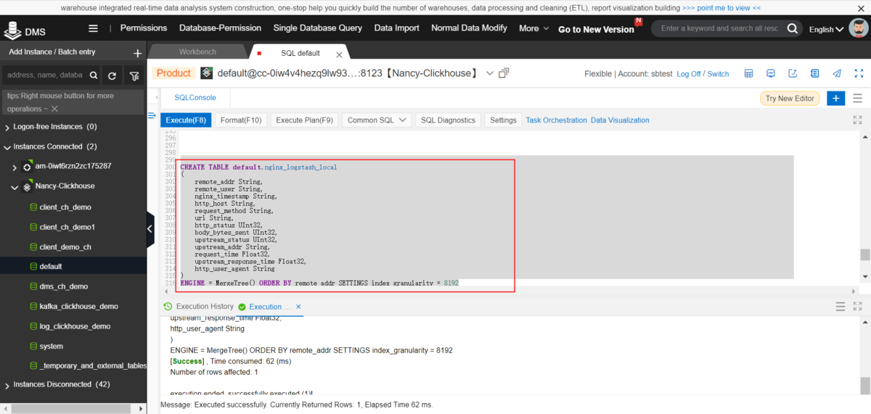This screenshot has width=871, height=414.
Task: Open Data Visualization link
Action: [x=620, y=120]
